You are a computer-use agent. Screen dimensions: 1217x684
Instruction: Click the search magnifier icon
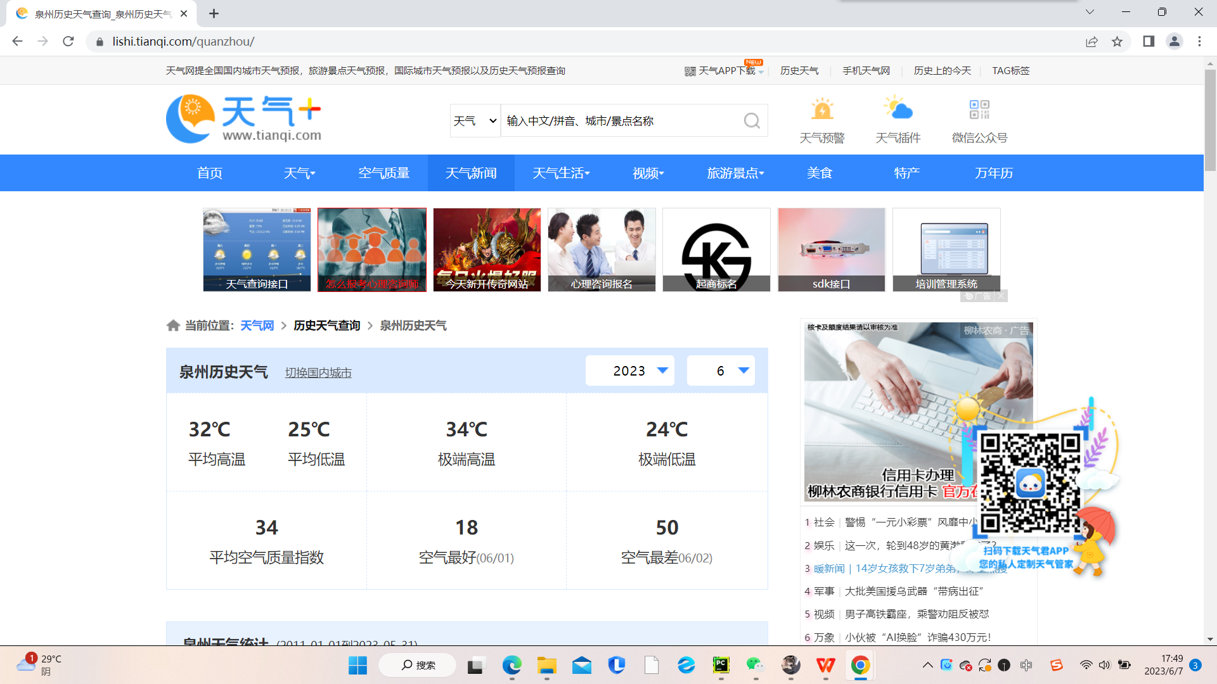point(752,120)
